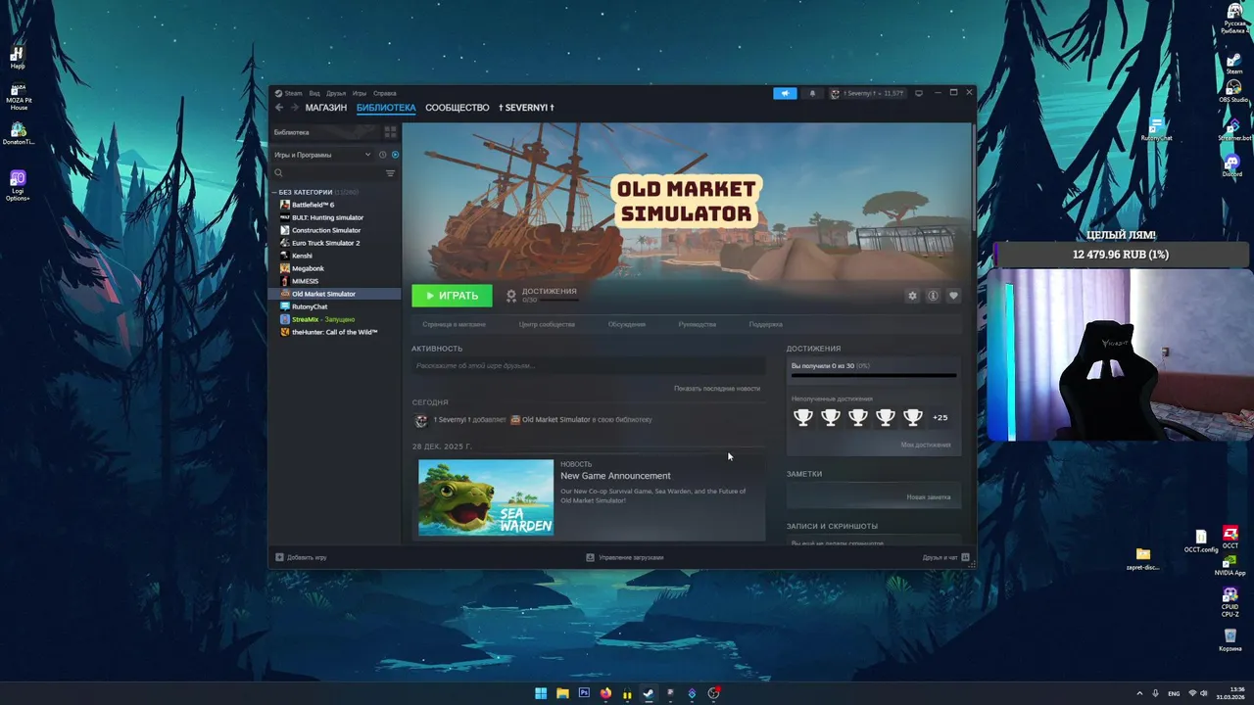The width and height of the screenshot is (1254, 705).
Task: Open File Explorer from the taskbar
Action: point(562,693)
